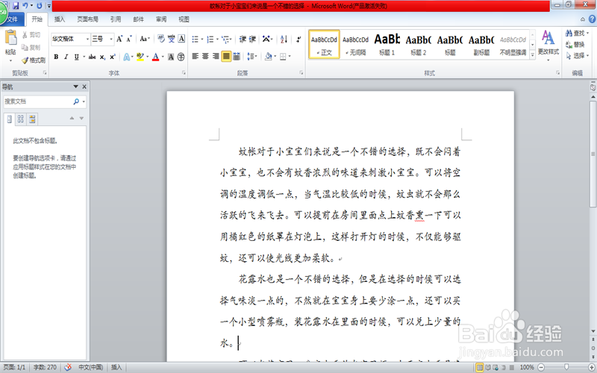Click the Sort A-Z icon
Screen dimensions: 597x373
(284, 39)
